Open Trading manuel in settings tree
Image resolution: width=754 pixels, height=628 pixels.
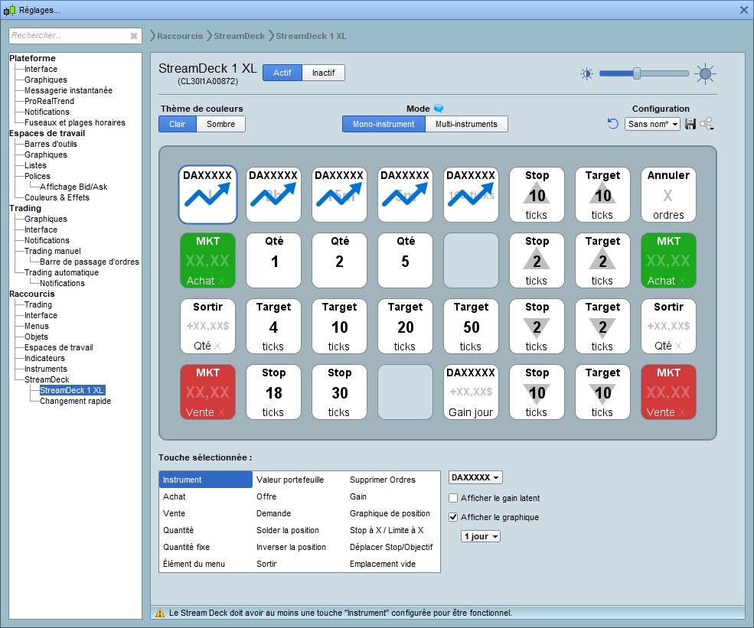(52, 251)
